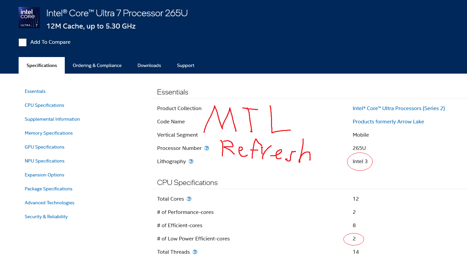Select the Lithography label
467x257 pixels.
171,161
